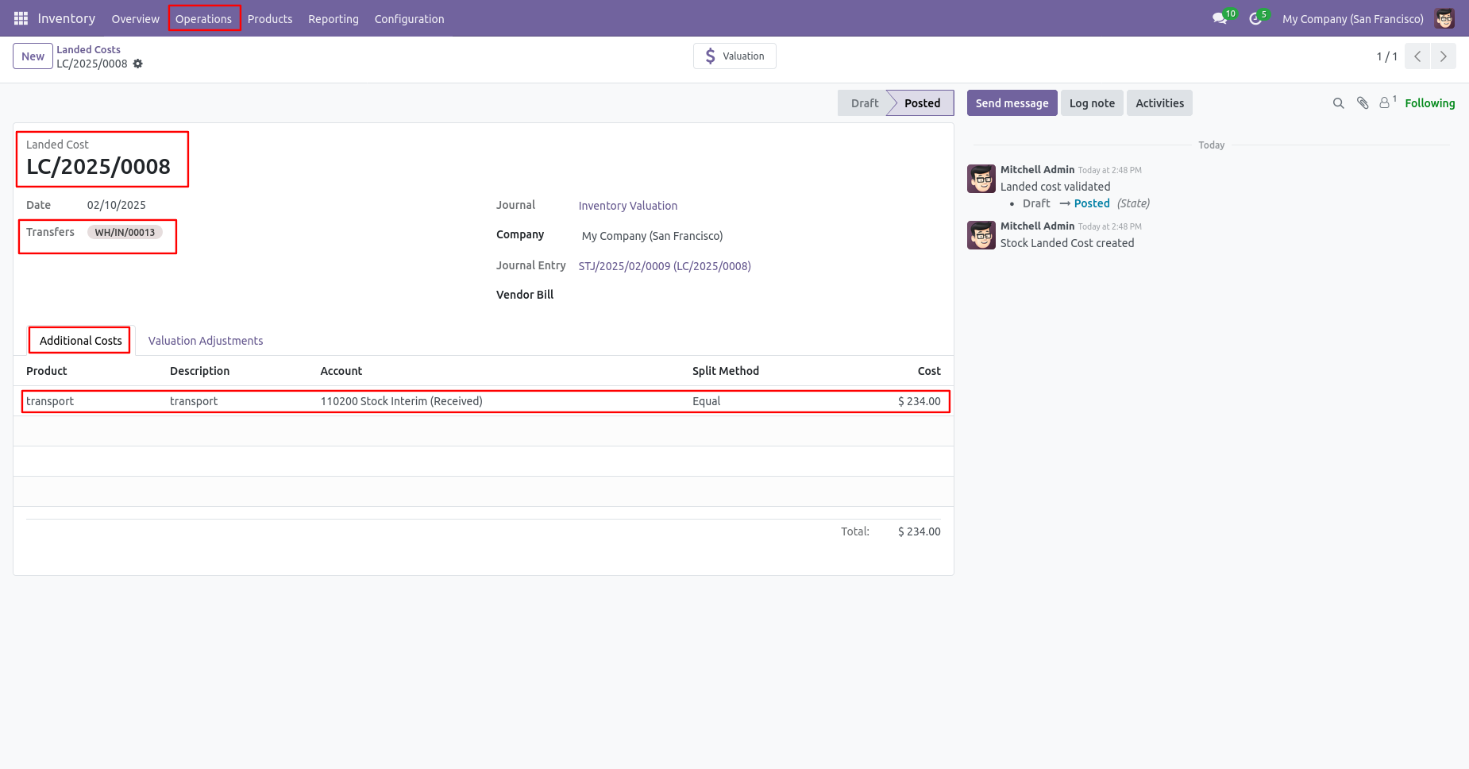1469x769 pixels.
Task: Toggle the Following button
Action: point(1429,103)
